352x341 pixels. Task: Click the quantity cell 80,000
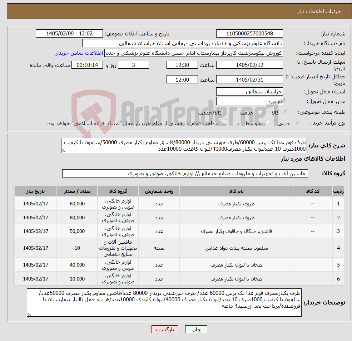coord(77,218)
